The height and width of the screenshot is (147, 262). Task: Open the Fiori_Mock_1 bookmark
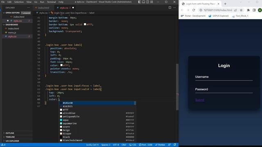click(x=240, y=16)
